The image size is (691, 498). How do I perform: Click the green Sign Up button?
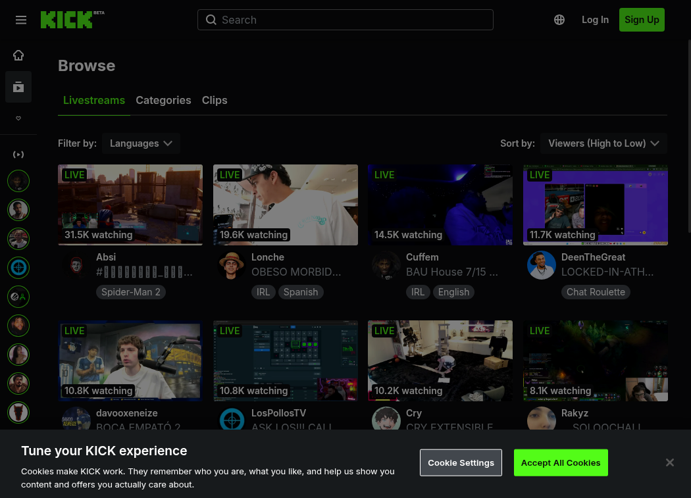pos(642,20)
